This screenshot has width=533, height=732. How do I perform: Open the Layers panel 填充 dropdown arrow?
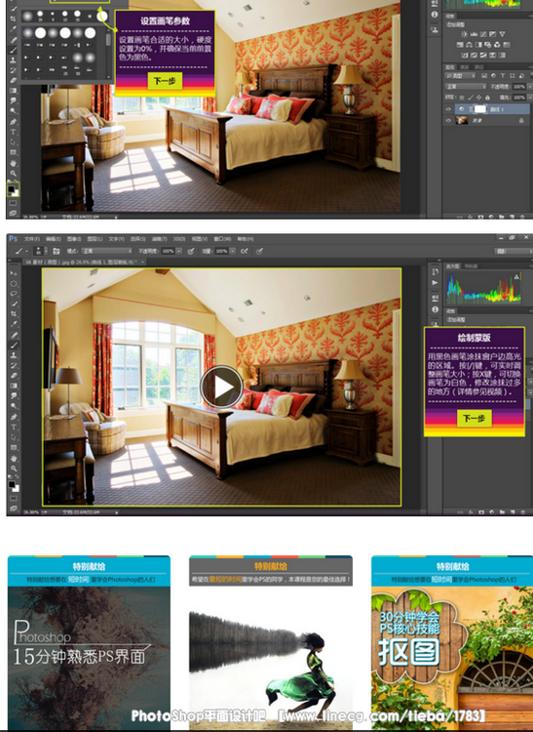[530, 98]
